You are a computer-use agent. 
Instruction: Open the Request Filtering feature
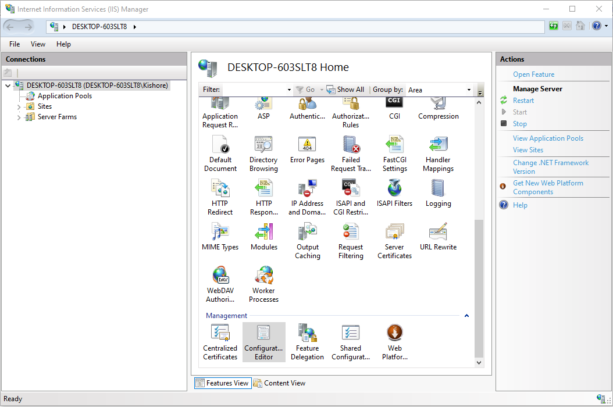(351, 241)
